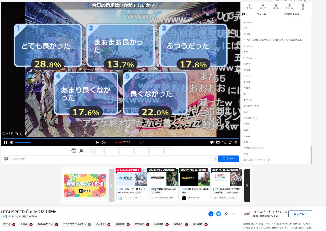Show next programs with right carousel arrow

247,186
